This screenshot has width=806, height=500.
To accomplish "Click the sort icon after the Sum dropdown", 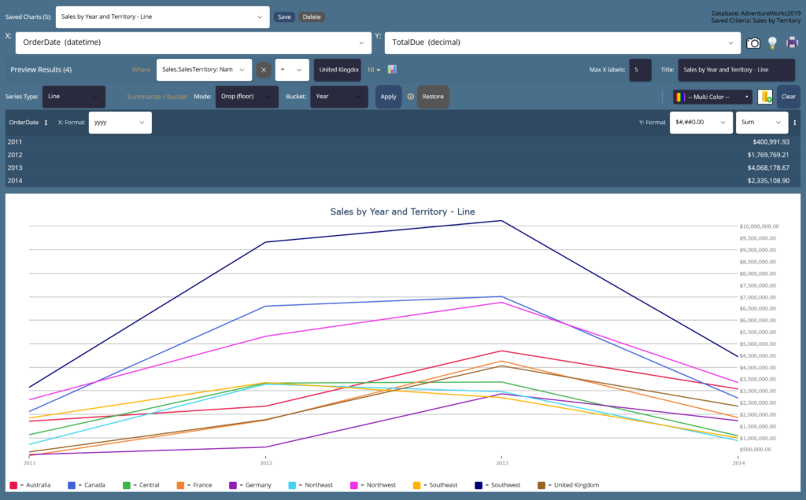I will click(x=795, y=123).
